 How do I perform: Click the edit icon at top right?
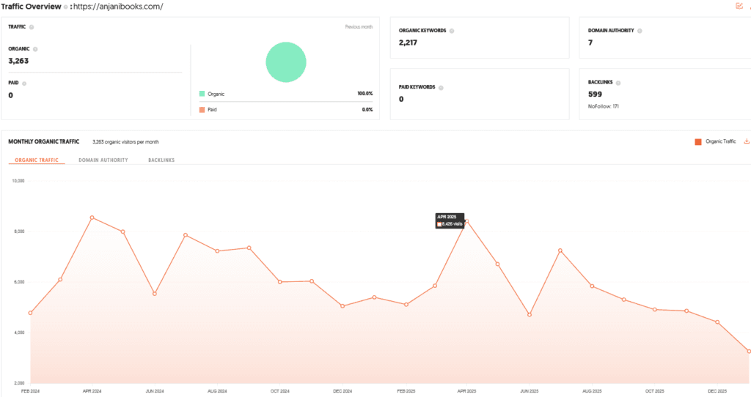[739, 6]
